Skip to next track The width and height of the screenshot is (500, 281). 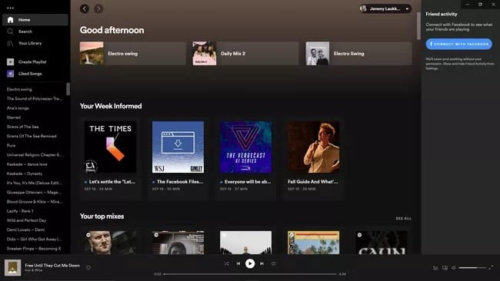click(x=262, y=264)
